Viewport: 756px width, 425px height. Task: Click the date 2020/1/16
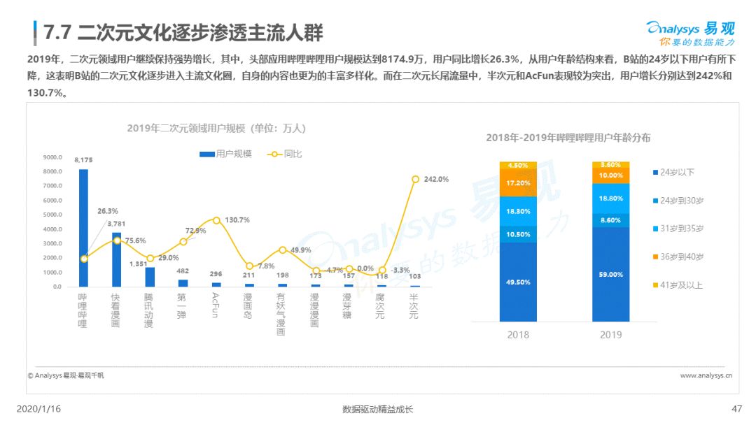38,409
